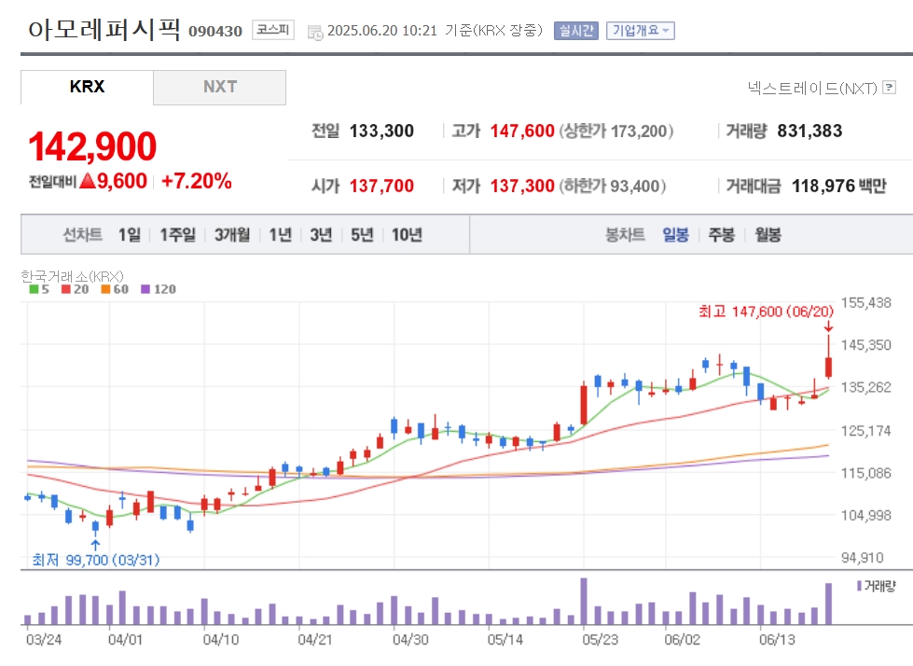Click the 최고 147,600 (06/20) chart annotation
The height and width of the screenshot is (666, 913).
point(767,312)
